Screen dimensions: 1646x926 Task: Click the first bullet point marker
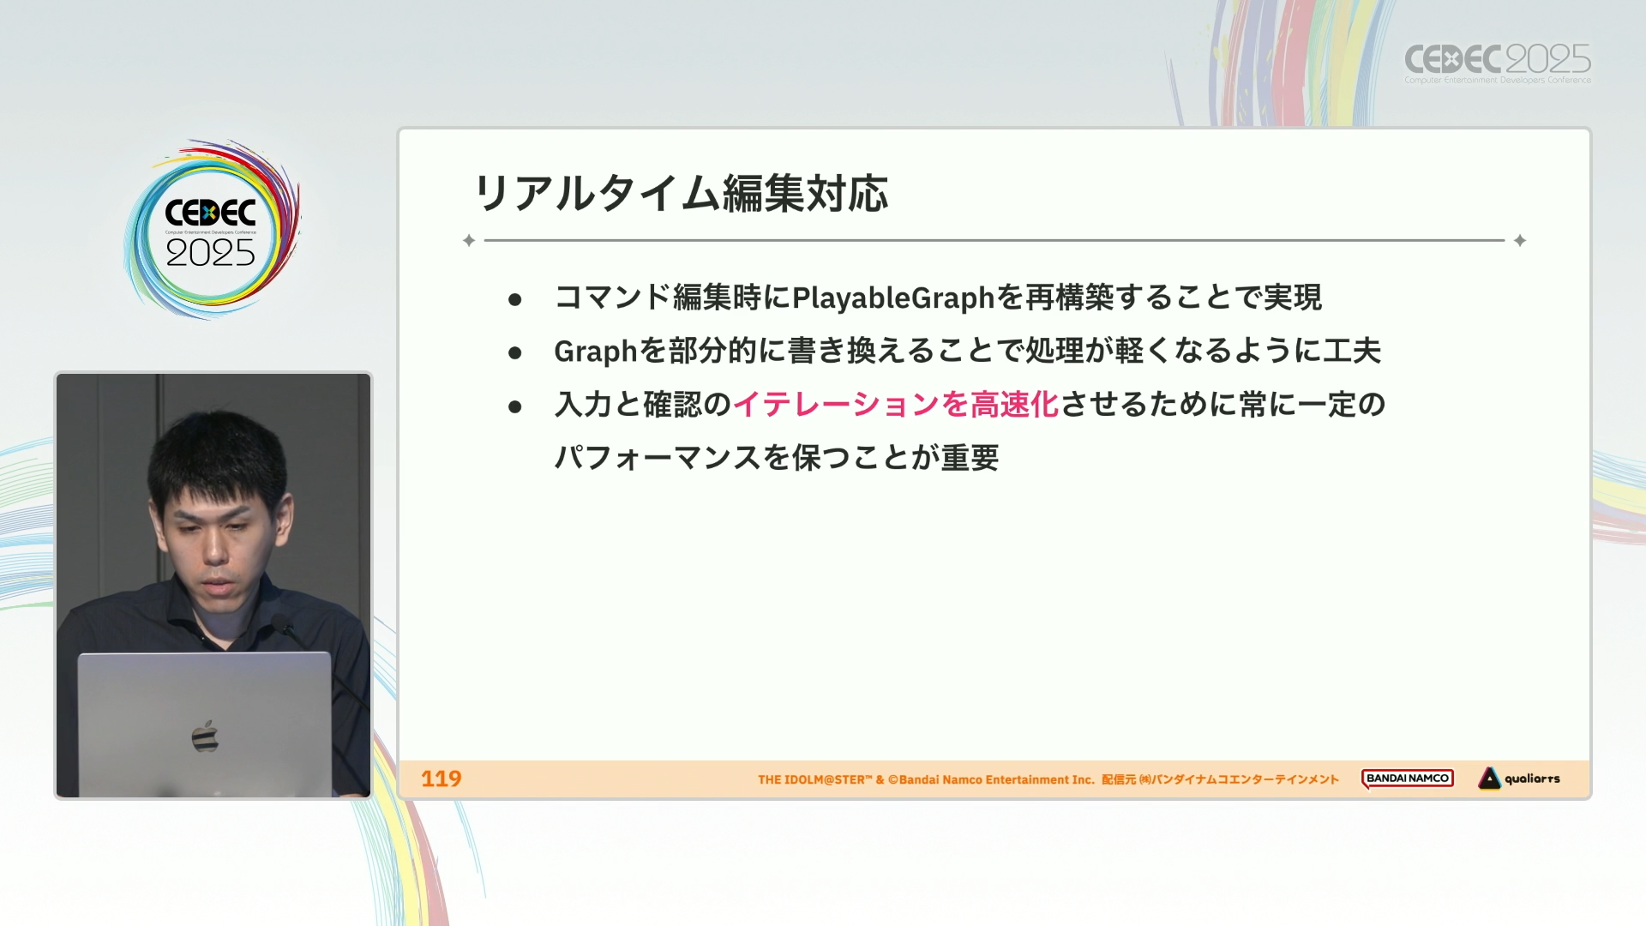(515, 299)
